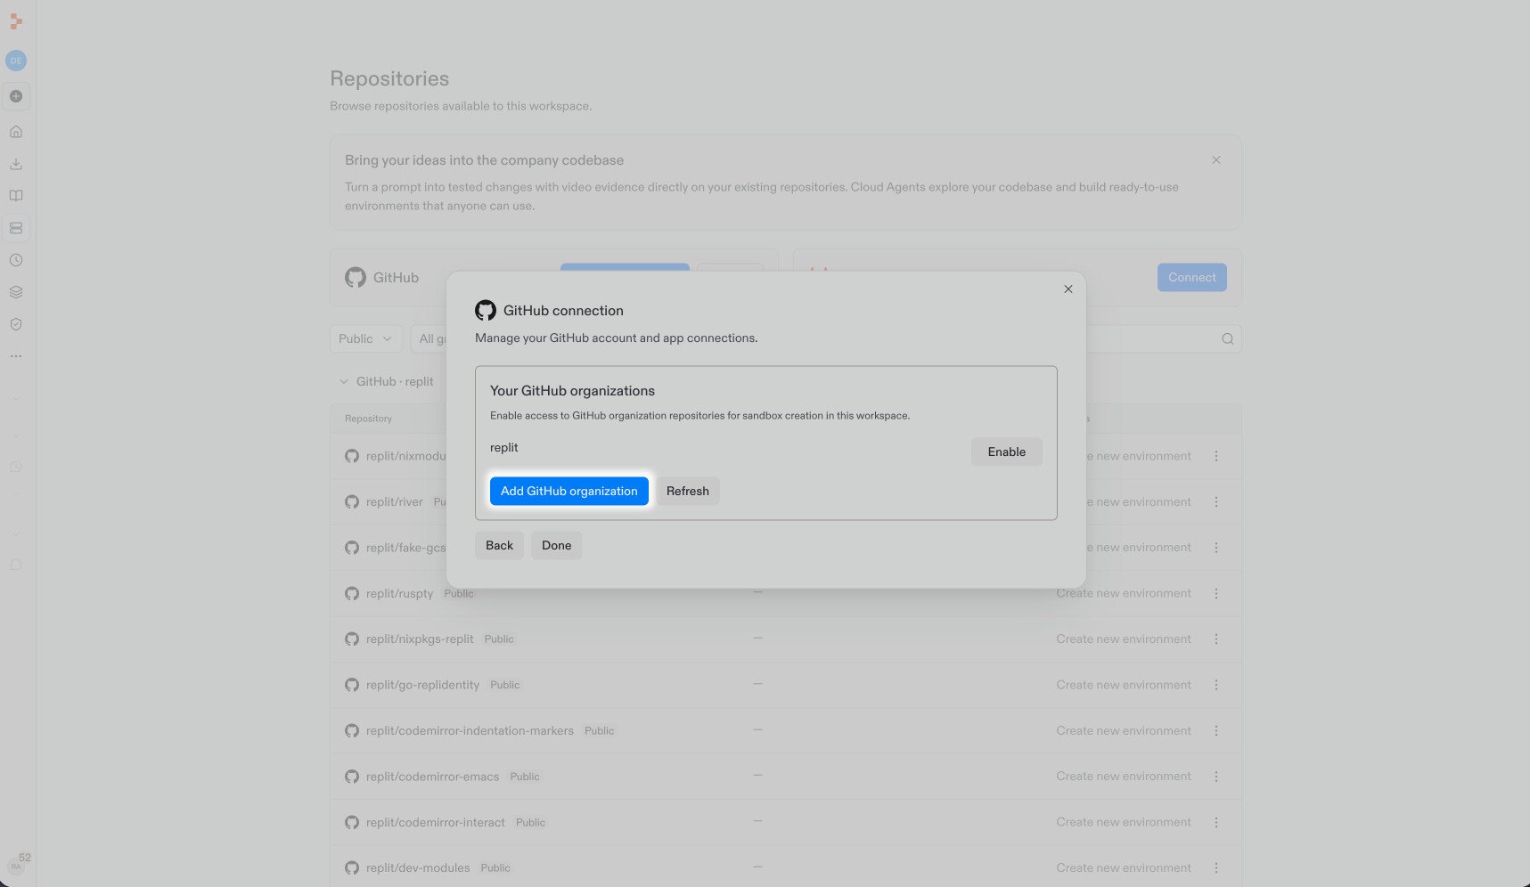Open kebab menu for replit/nixmodules row
The height and width of the screenshot is (887, 1530).
tap(1215, 456)
